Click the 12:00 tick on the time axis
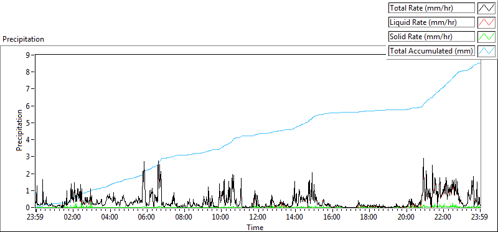Screen dimensions: 498x232 [258, 218]
